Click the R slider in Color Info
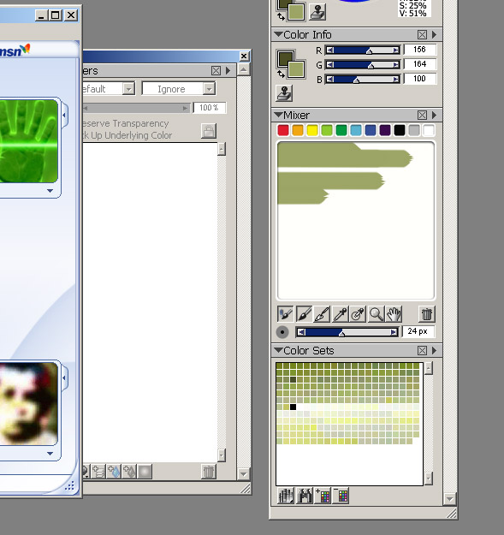Screen dimensions: 504x535 (363, 51)
